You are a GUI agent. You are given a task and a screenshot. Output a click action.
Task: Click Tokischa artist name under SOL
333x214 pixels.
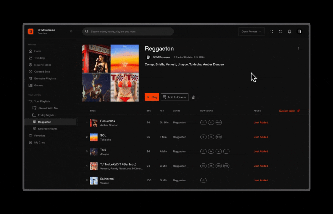click(105, 139)
